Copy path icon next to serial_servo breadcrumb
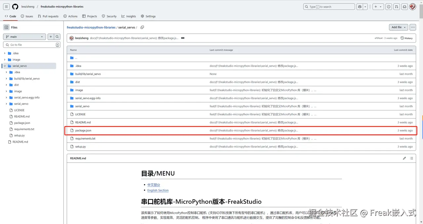Image resolution: width=423 pixels, height=224 pixels. tap(142, 27)
